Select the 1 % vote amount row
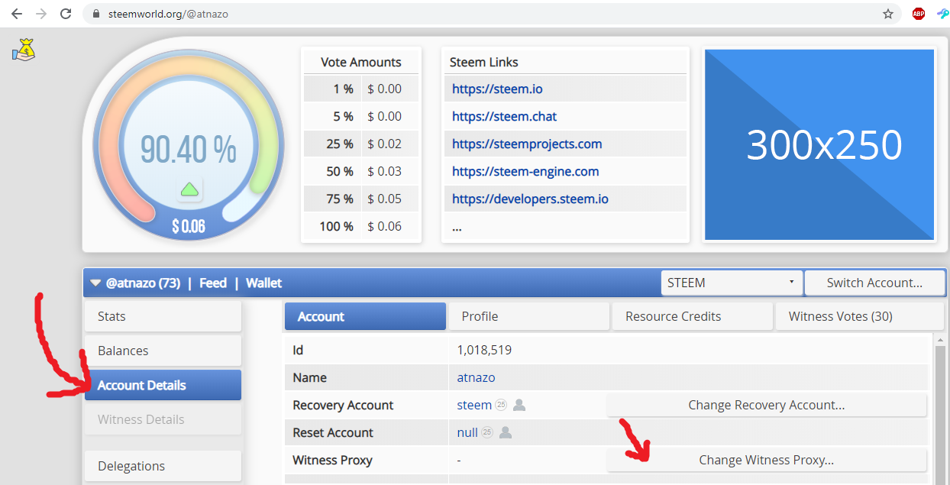 pos(361,89)
